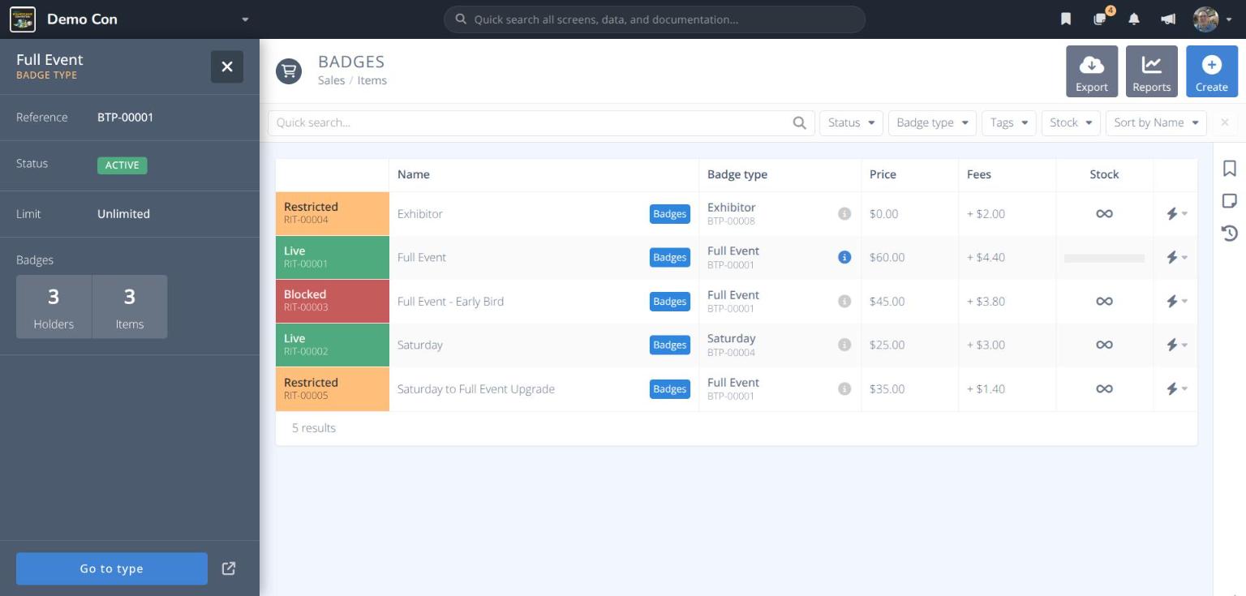This screenshot has height=596, width=1246.
Task: Open the stacked items icon with badge 4
Action: [x=1101, y=19]
